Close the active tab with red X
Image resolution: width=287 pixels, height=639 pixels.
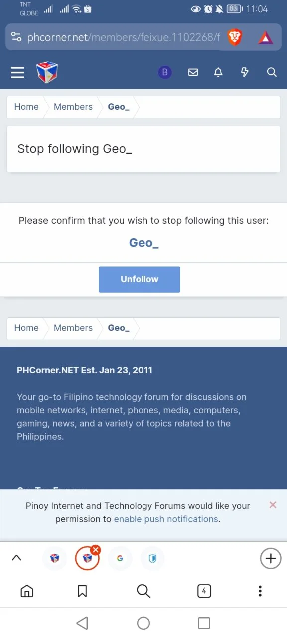tap(96, 550)
